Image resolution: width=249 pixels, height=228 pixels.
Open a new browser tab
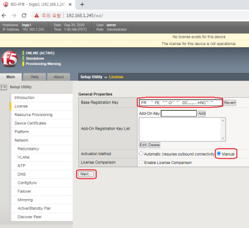pyautogui.click(x=82, y=4)
